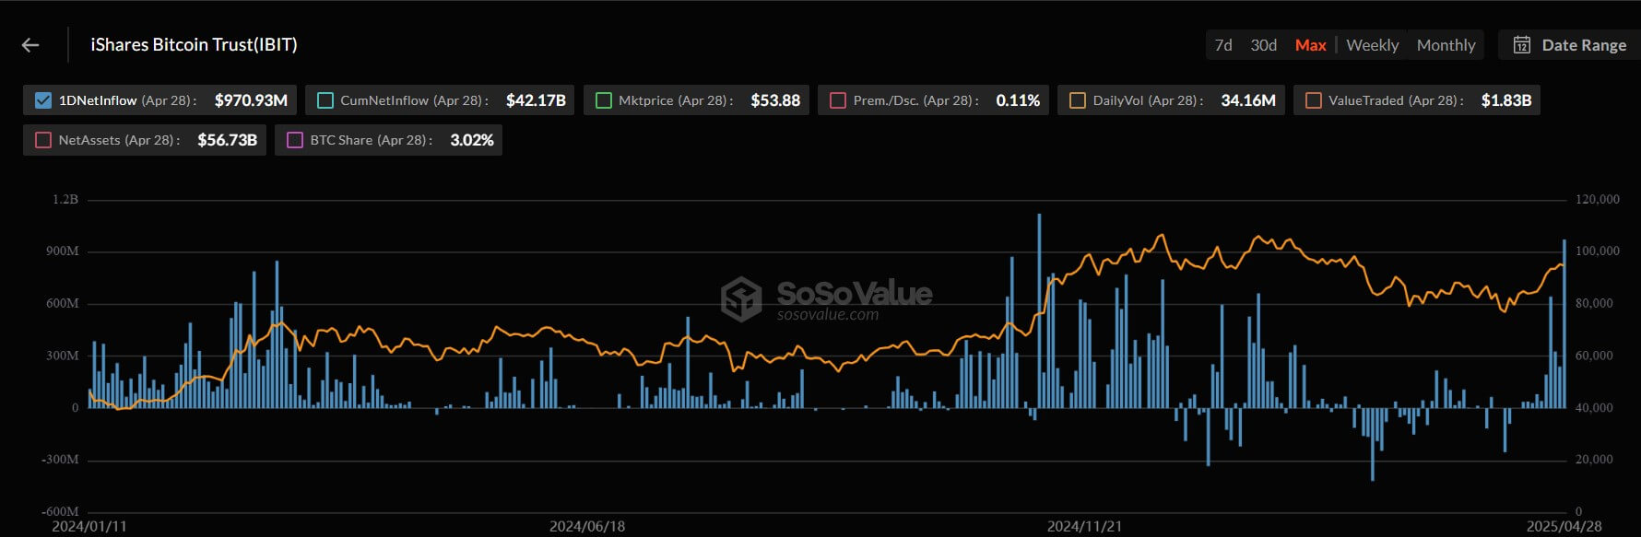Image resolution: width=1641 pixels, height=537 pixels.
Task: Show the Prem./Dsc. series
Action: (838, 100)
